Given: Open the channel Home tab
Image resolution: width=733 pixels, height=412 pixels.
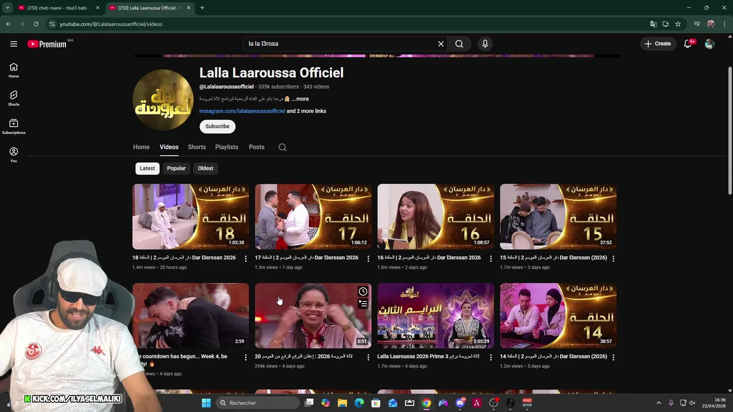Looking at the screenshot, I should click(141, 147).
